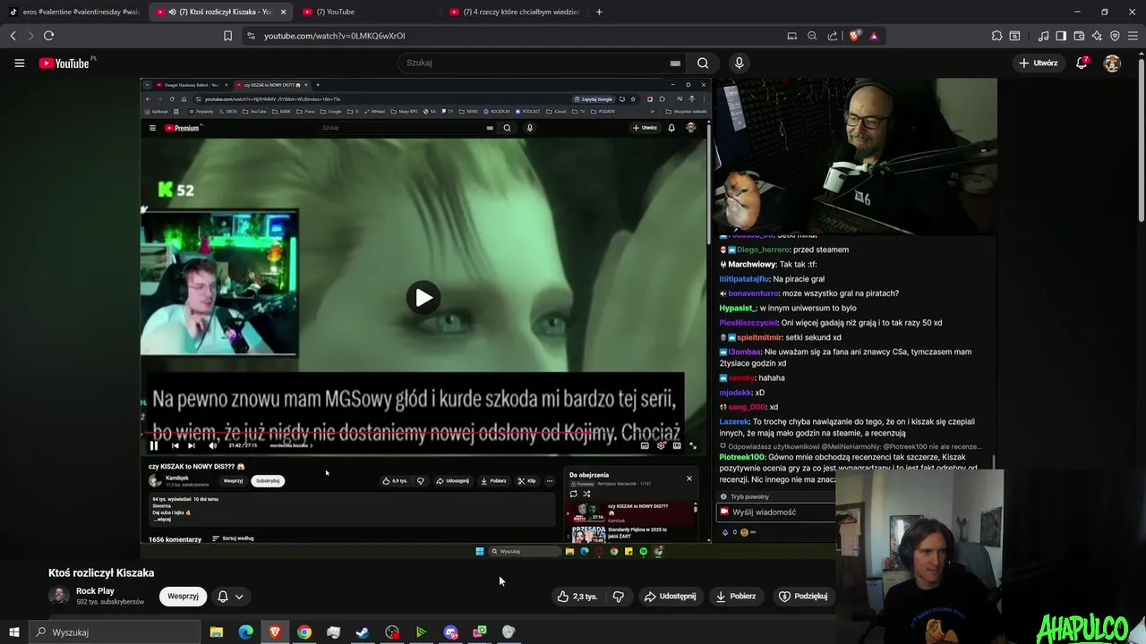Click Podziękuj thanks button
This screenshot has width=1146, height=644.
pyautogui.click(x=802, y=596)
